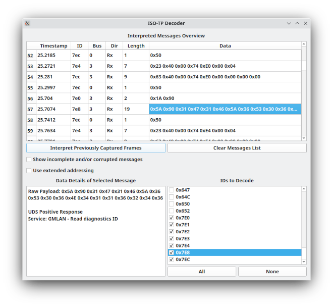
Task: Sort by Bus column header
Action: [x=97, y=46]
